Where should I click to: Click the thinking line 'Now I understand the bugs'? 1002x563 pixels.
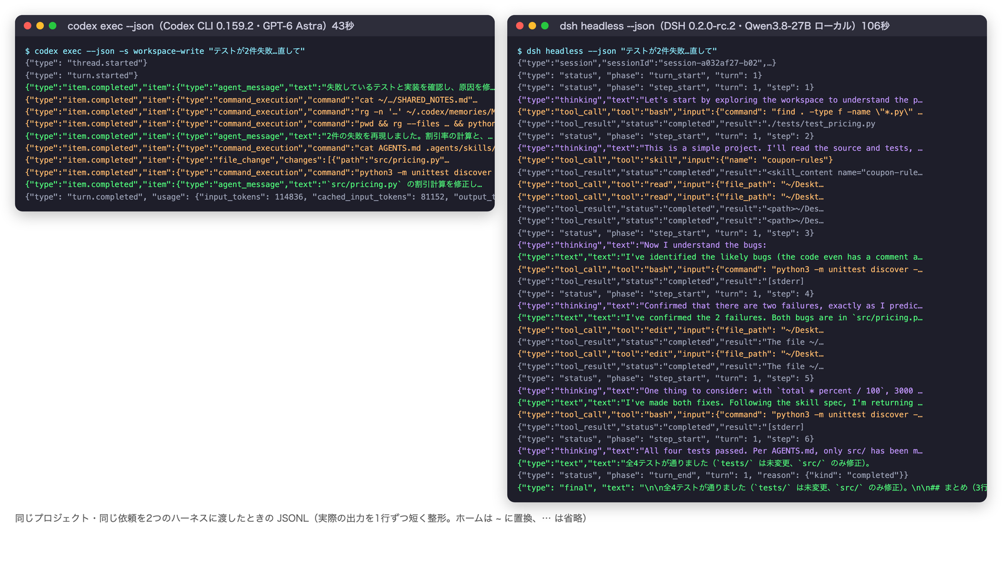(642, 245)
